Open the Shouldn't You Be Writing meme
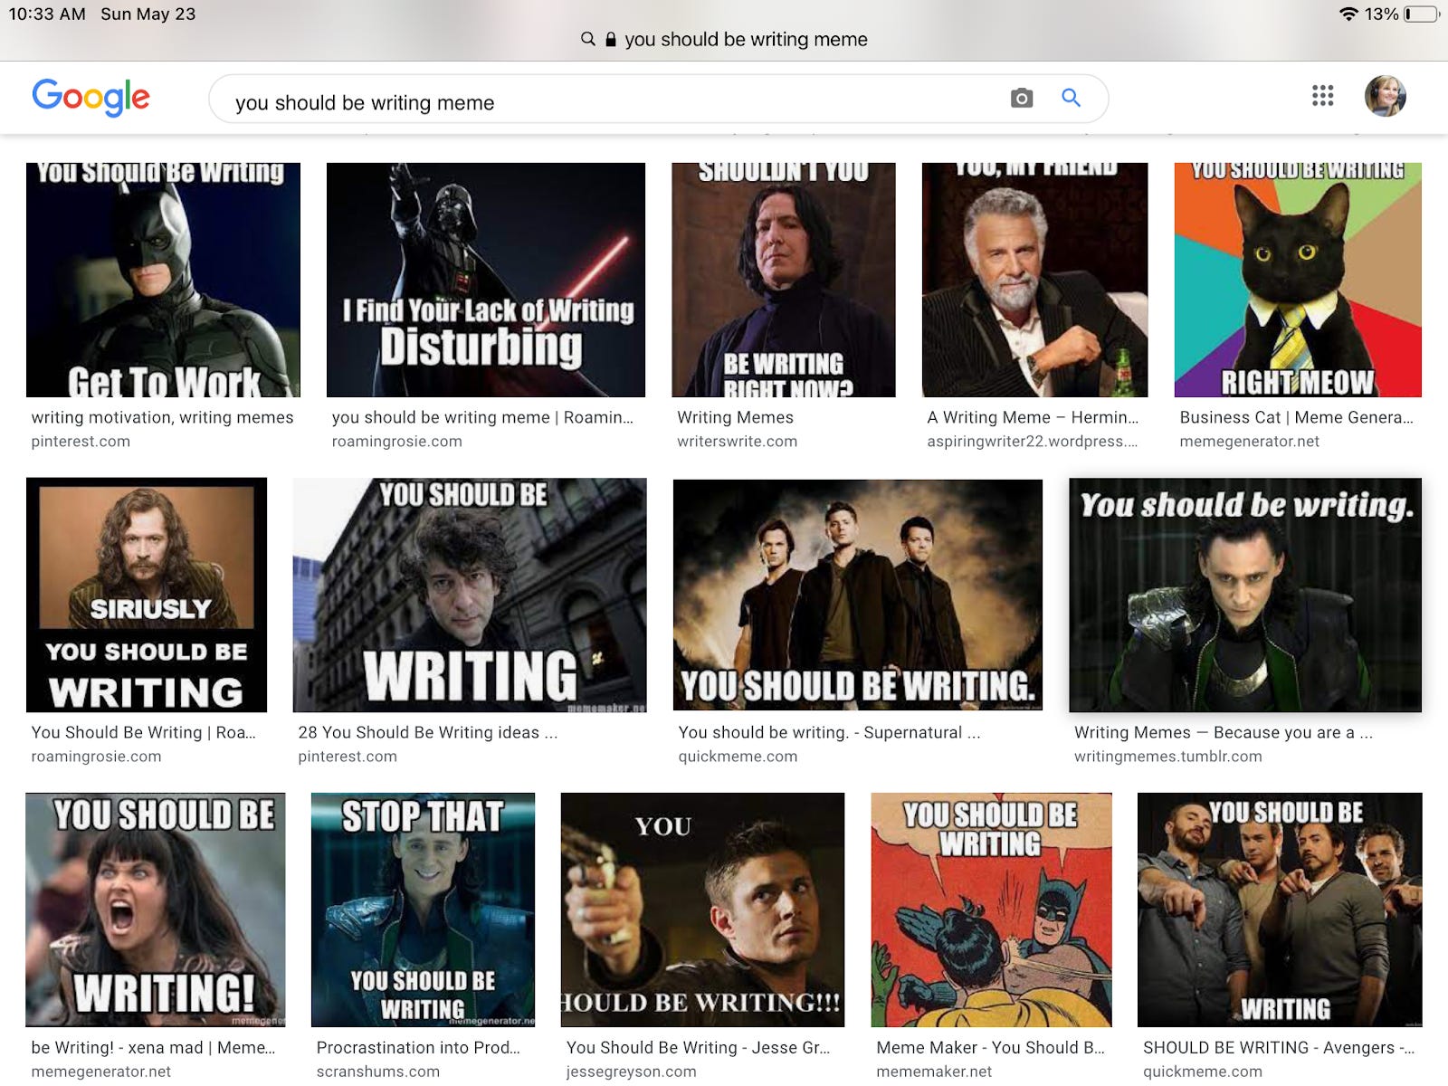 click(x=784, y=280)
